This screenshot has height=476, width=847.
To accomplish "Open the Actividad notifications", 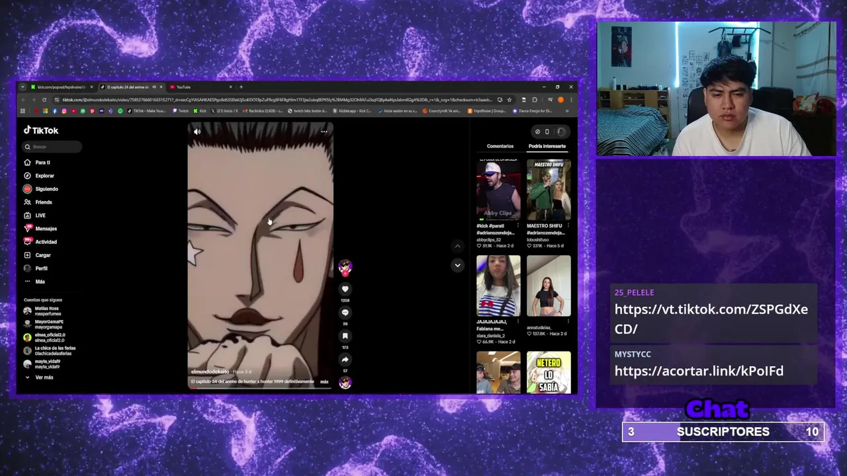I will click(x=40, y=241).
